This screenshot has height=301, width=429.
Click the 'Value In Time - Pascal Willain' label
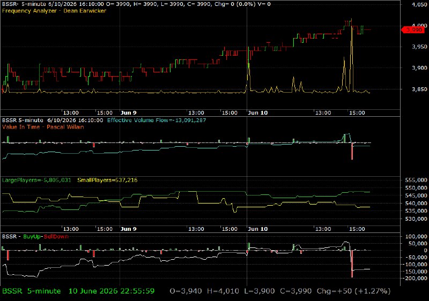[x=43, y=127]
